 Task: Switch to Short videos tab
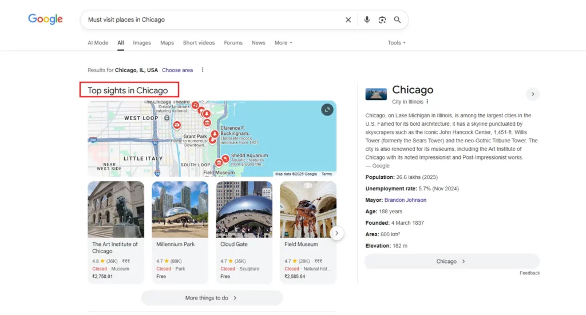(199, 42)
